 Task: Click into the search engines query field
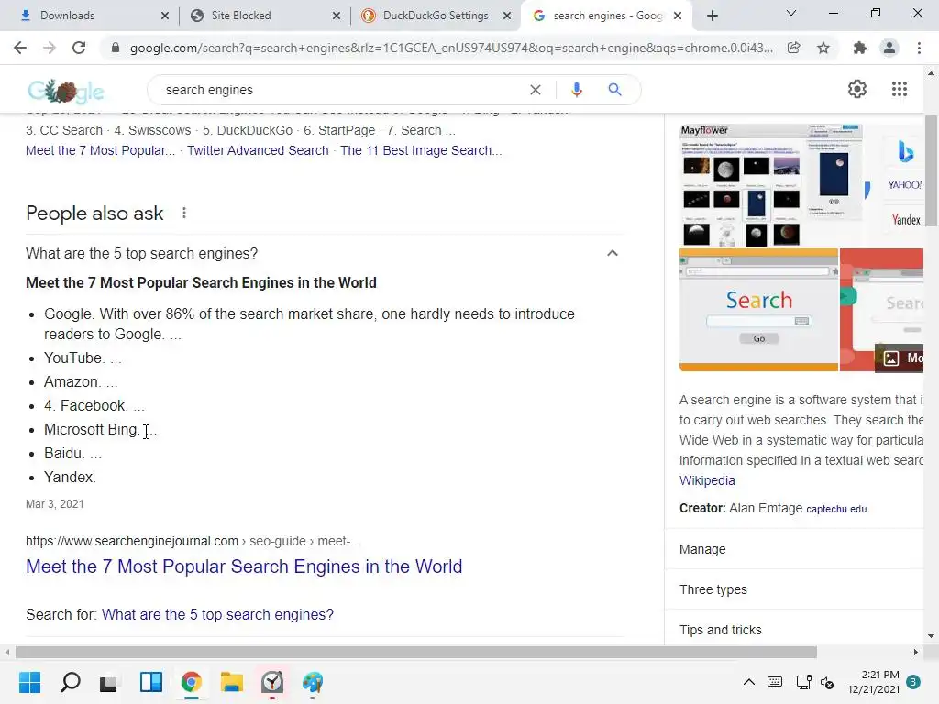pos(341,90)
